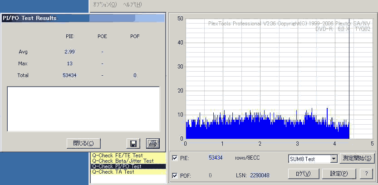Click the 閉じる(C) close button
This screenshot has height=185, width=378.
(x=83, y=144)
